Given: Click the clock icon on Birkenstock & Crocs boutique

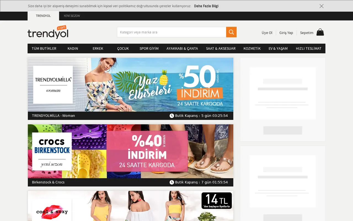Looking at the screenshot, I should (x=172, y=182).
